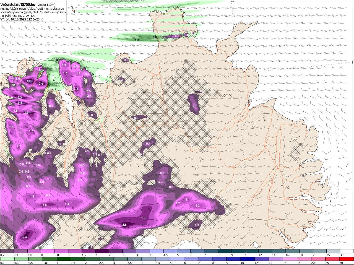Select the red rain legend swatch labeled 30
354x265 pixels.
pyautogui.click(x=347, y=259)
